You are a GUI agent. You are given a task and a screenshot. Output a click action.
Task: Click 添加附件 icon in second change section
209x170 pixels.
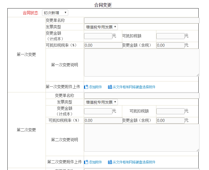(86, 162)
